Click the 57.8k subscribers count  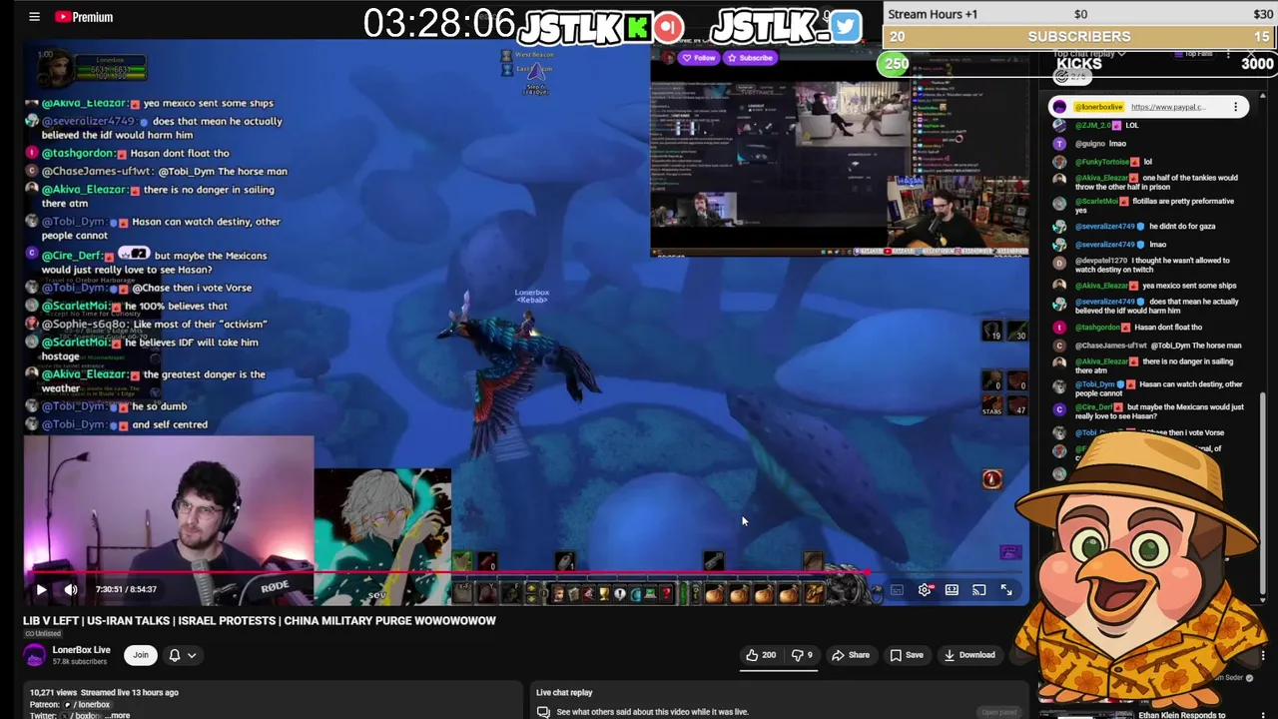click(x=80, y=661)
